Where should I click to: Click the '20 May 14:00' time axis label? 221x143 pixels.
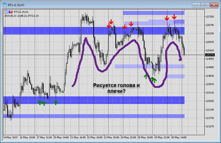coord(61,137)
